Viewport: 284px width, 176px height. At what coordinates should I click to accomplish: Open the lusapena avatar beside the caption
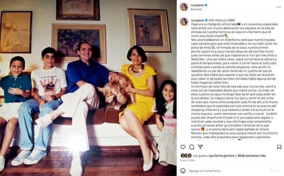point(184,22)
